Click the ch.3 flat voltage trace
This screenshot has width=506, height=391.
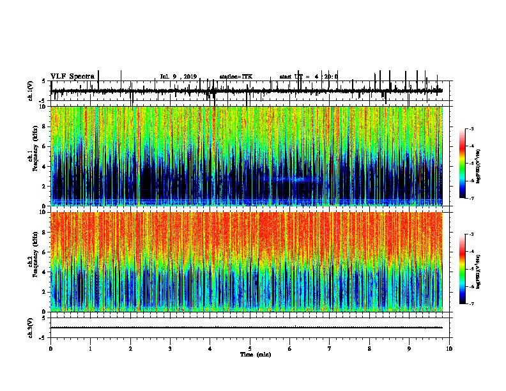(247, 328)
